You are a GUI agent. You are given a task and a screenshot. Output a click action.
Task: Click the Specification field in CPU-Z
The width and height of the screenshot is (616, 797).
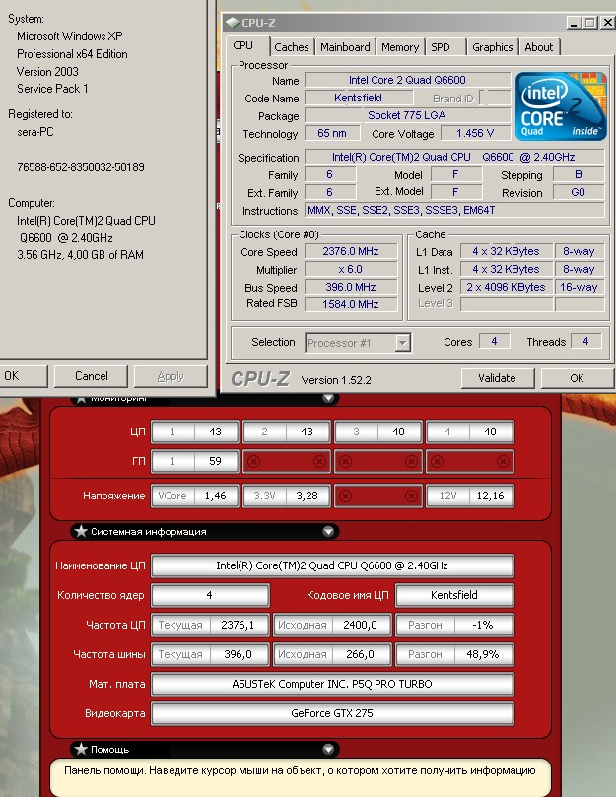coord(454,157)
